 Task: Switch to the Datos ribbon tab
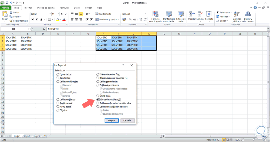[77, 8]
